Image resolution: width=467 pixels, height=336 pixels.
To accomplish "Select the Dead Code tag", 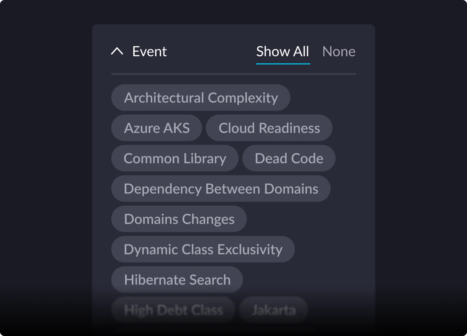I will pos(289,158).
